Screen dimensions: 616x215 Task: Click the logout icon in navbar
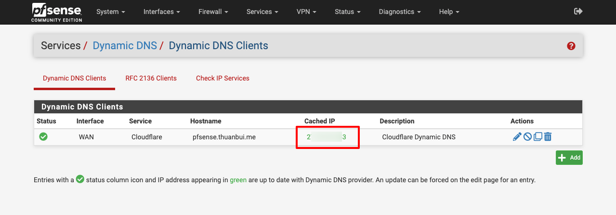point(578,12)
